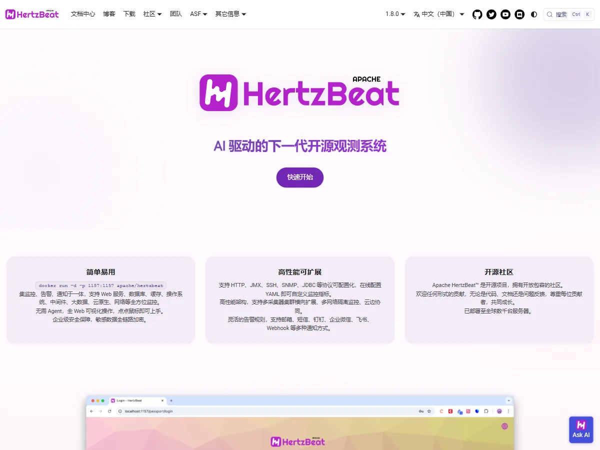The width and height of the screenshot is (600, 450).
Task: Click the HertzBeat login page screenshot
Action: pyautogui.click(x=300, y=423)
